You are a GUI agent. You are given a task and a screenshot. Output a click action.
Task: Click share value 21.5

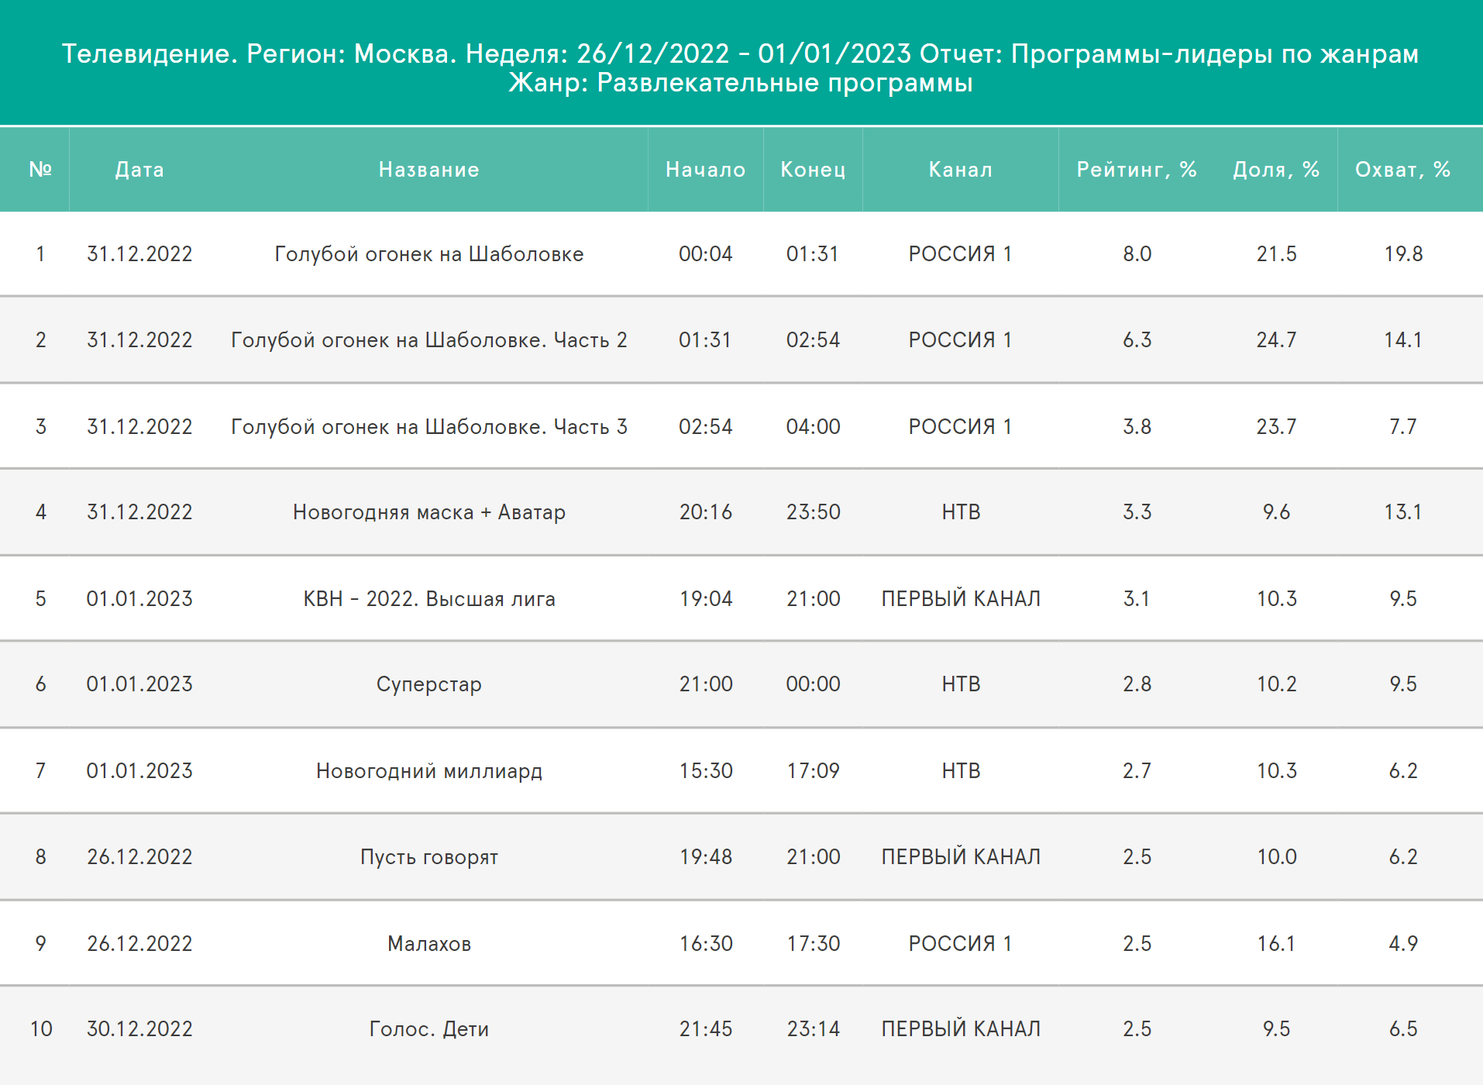tap(1276, 254)
